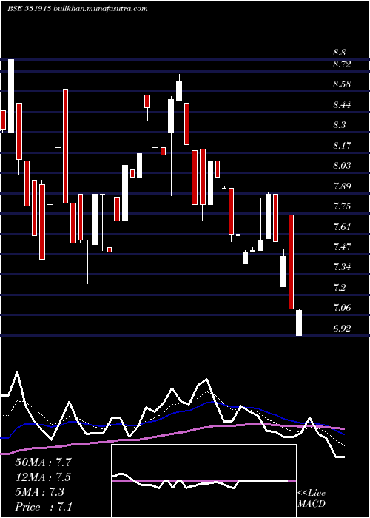Click the 8.72 price axis label
Viewport: 370px width, 518px height.
342,64
